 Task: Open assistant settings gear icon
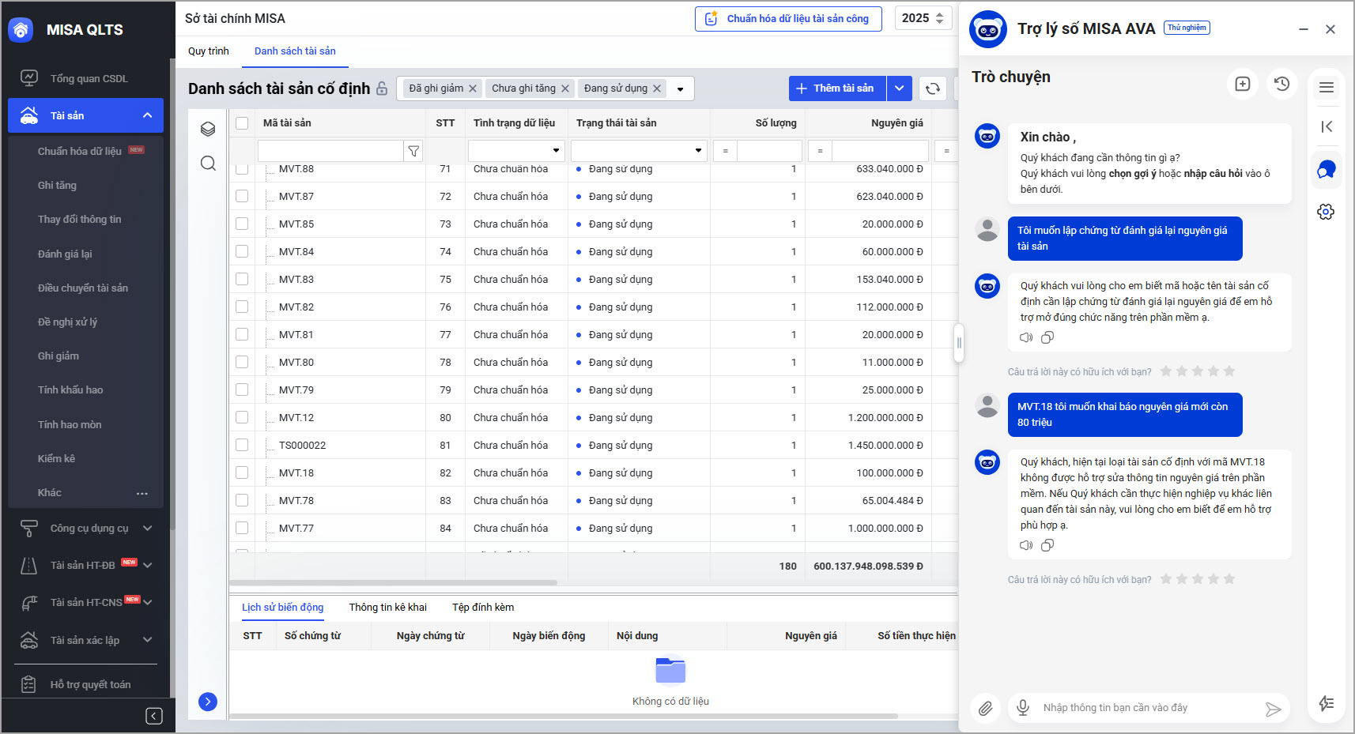pos(1327,212)
